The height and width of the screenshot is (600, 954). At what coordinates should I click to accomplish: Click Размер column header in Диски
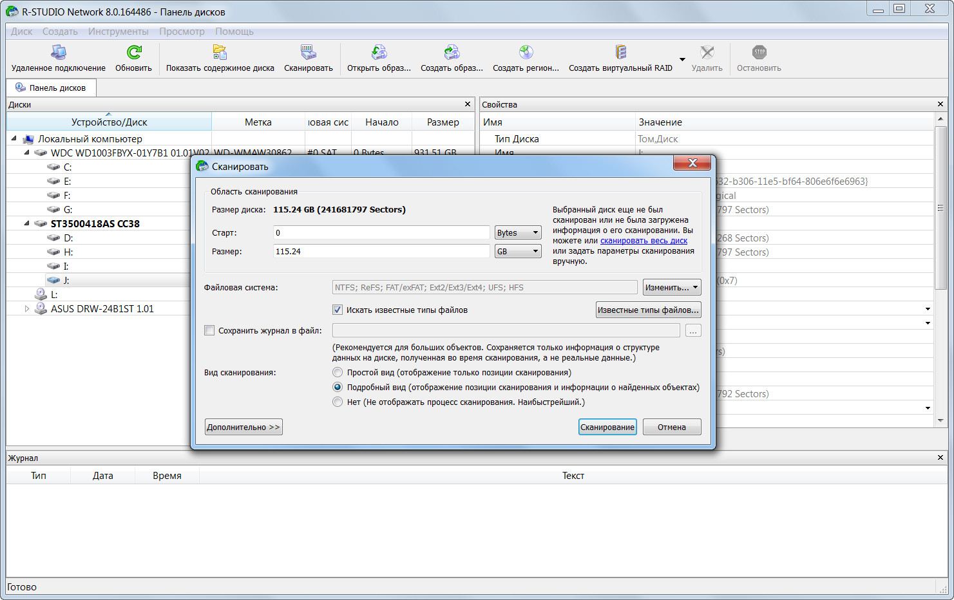click(443, 122)
